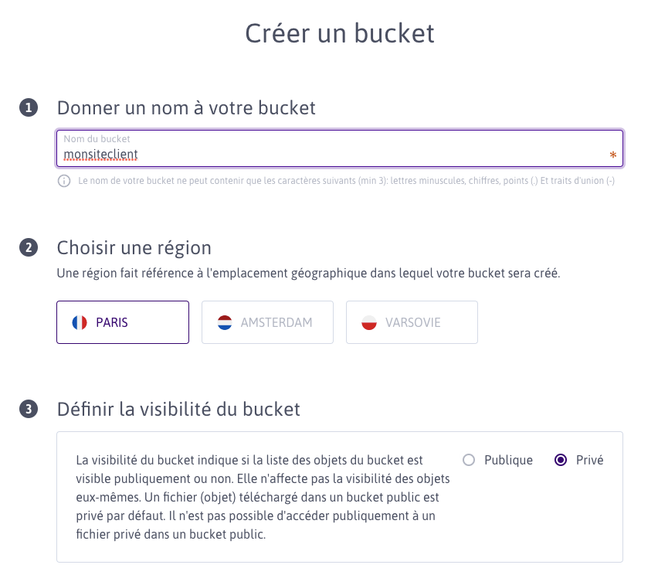658x575 pixels.
Task: Click the monsiteclient text in the name field
Action: [100, 154]
